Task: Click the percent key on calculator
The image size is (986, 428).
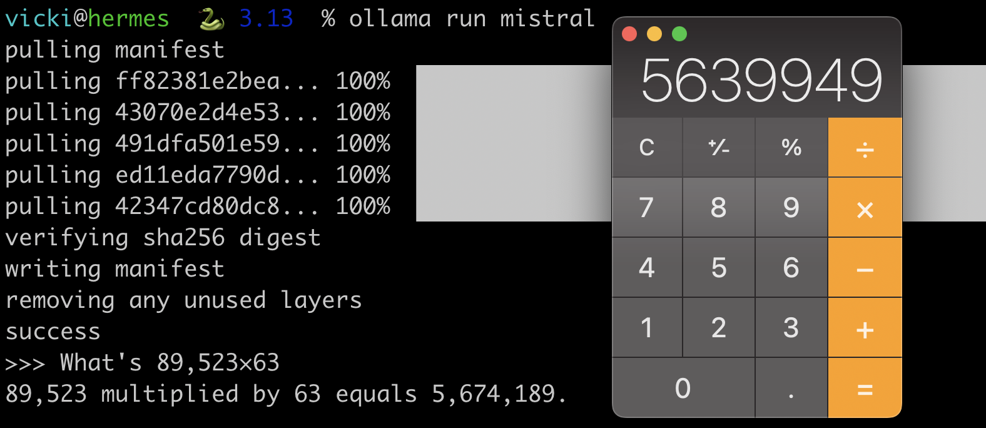Action: (791, 148)
